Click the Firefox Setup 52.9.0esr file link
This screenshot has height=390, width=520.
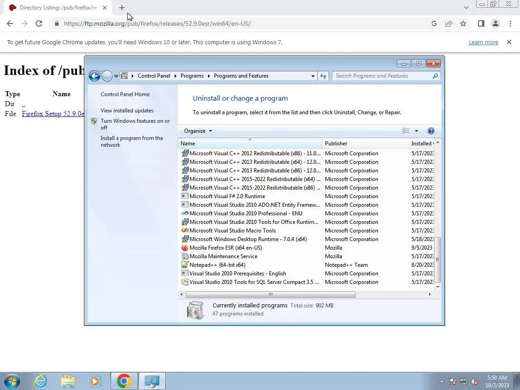pos(53,114)
